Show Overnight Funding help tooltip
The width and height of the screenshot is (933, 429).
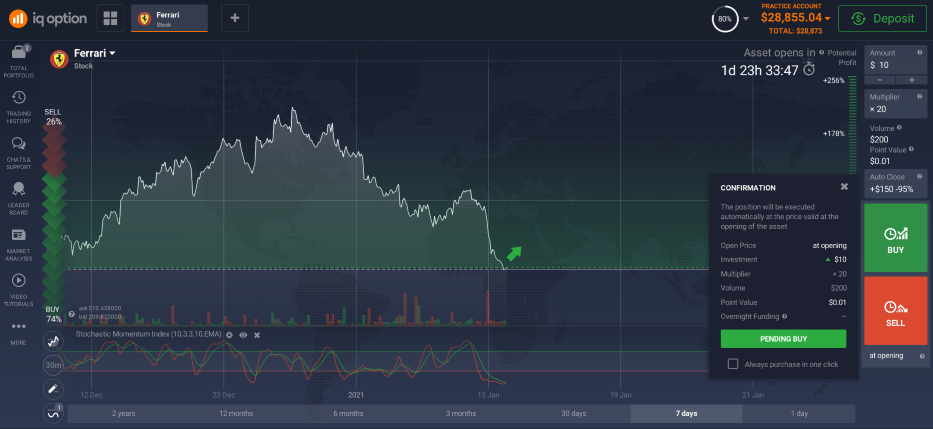(784, 316)
